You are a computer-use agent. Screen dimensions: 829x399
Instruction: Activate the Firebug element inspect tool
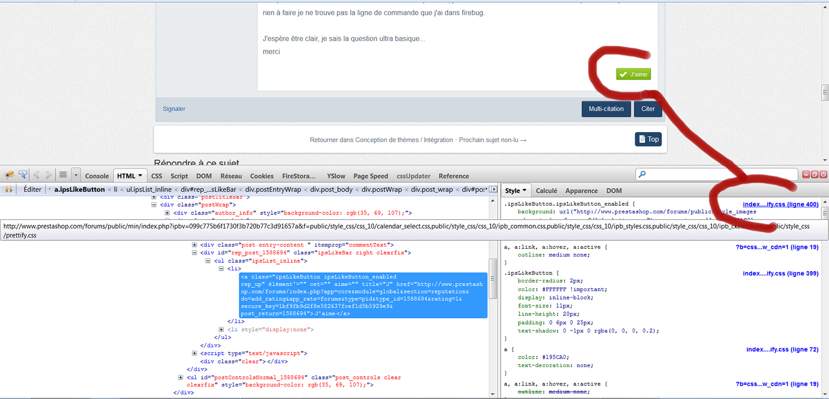pyautogui.click(x=23, y=175)
